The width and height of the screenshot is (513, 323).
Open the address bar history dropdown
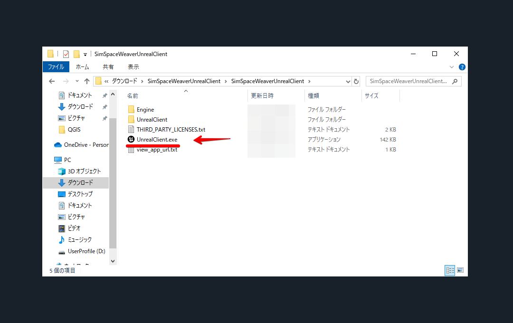[348, 82]
